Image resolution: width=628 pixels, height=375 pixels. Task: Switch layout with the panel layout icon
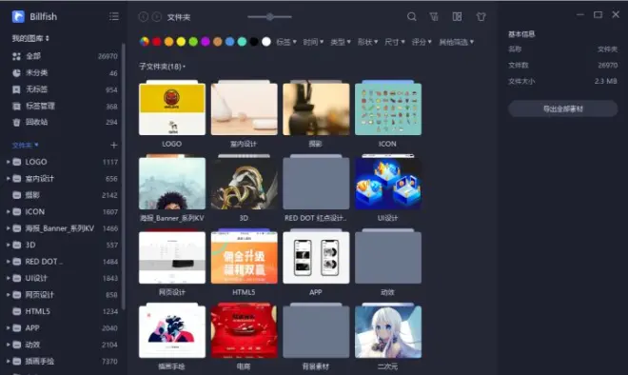click(457, 17)
